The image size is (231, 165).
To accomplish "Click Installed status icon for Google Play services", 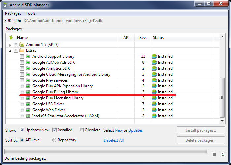I will (x=154, y=80).
